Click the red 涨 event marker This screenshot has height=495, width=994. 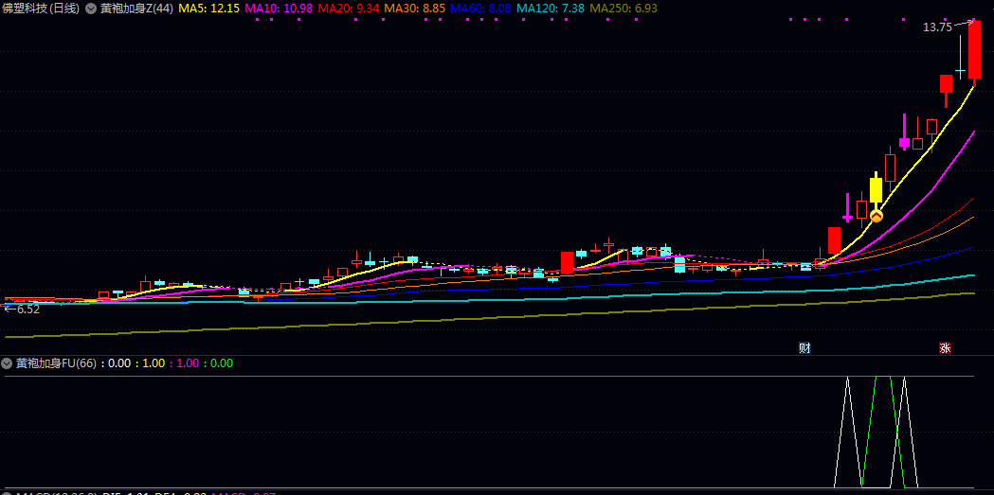[945, 347]
